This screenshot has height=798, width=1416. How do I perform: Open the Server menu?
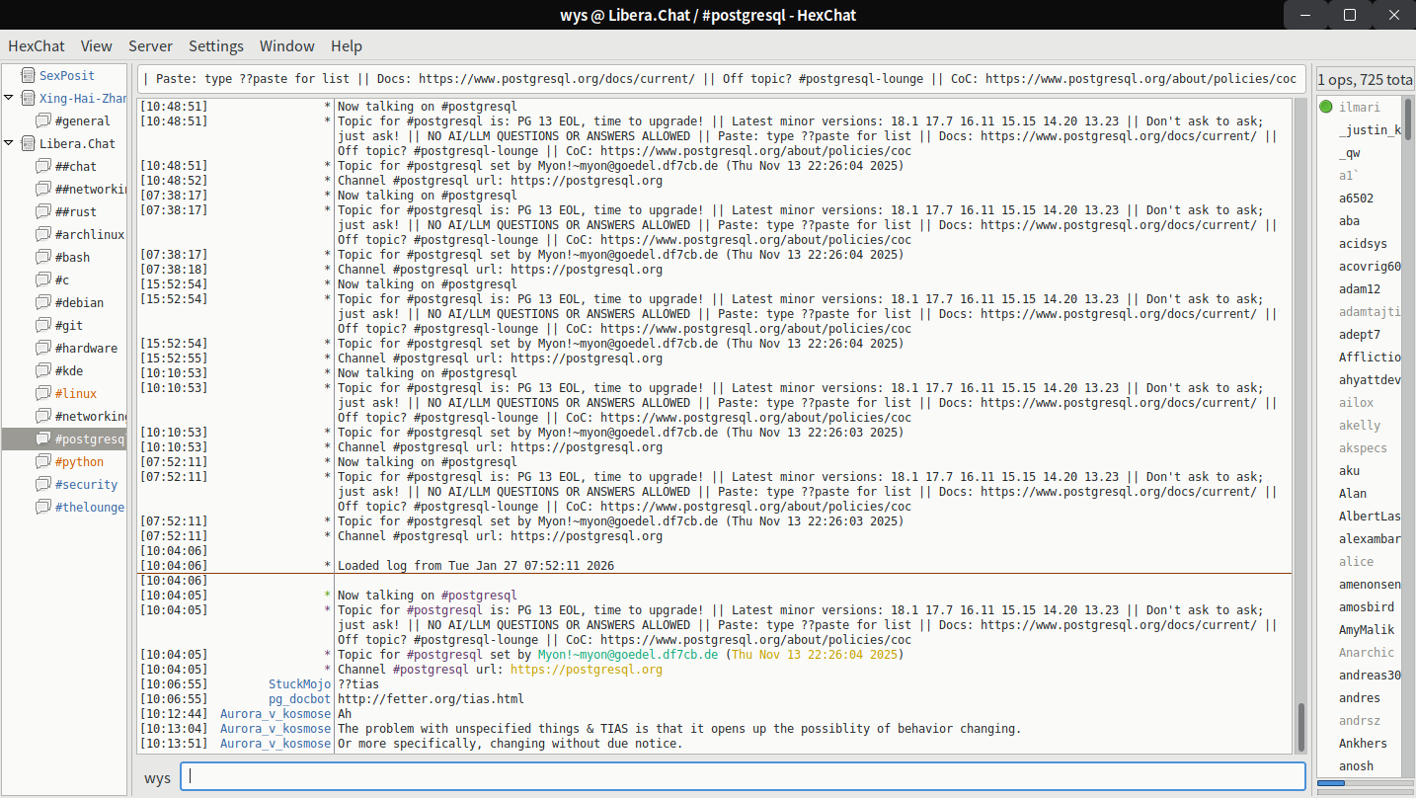(x=150, y=46)
